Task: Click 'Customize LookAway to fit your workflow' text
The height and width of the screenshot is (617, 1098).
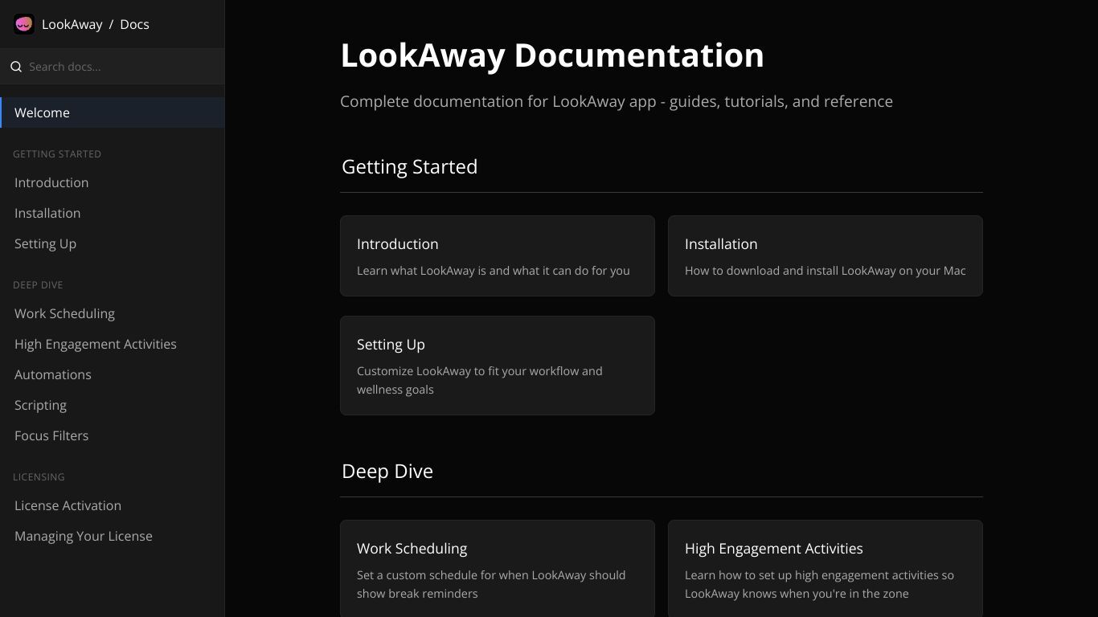Action: tap(480, 380)
